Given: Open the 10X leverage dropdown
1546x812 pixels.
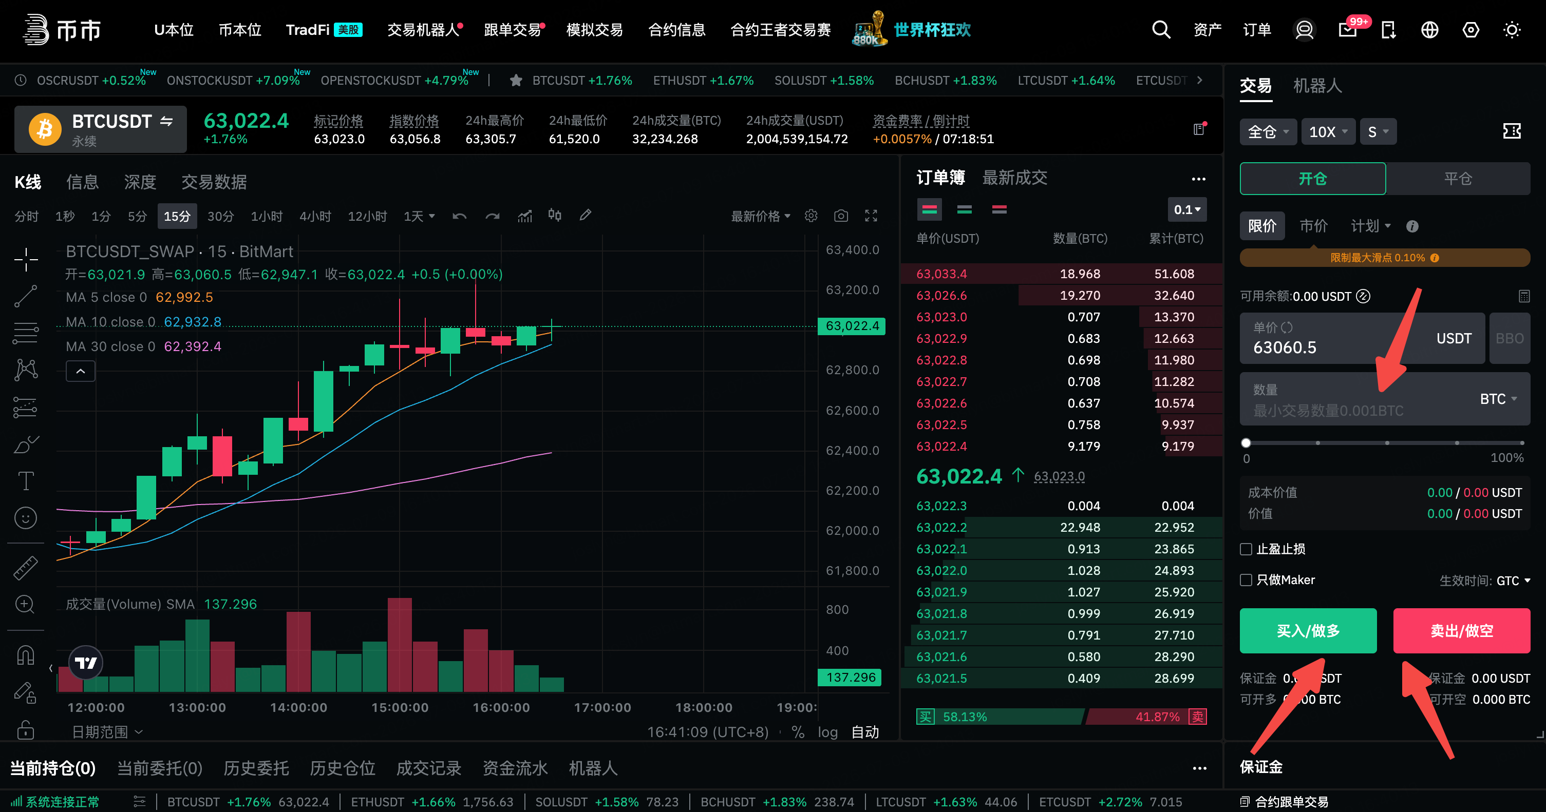Looking at the screenshot, I should coord(1328,131).
